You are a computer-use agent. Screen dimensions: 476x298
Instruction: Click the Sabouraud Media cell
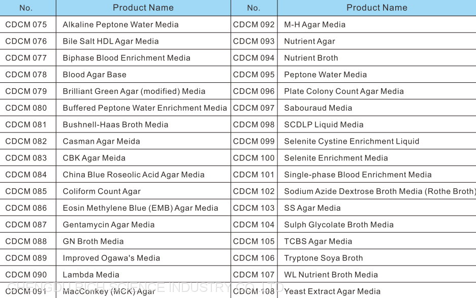pyautogui.click(x=318, y=108)
